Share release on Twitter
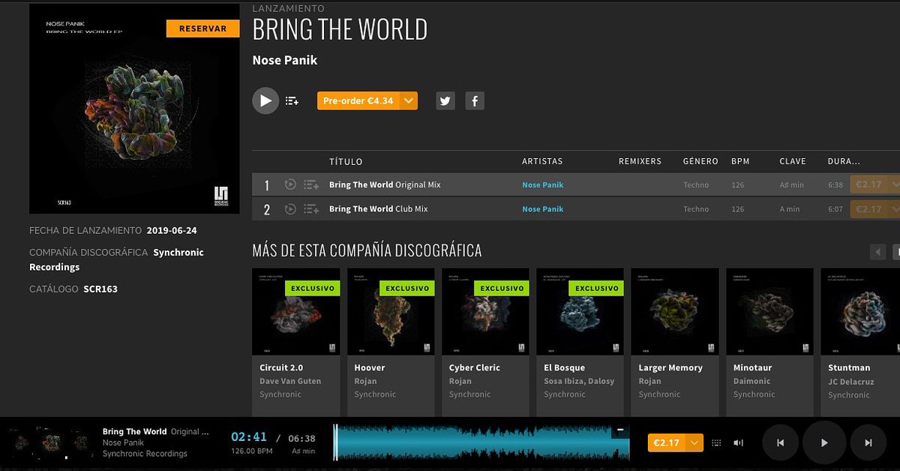The width and height of the screenshot is (900, 471). [x=445, y=100]
